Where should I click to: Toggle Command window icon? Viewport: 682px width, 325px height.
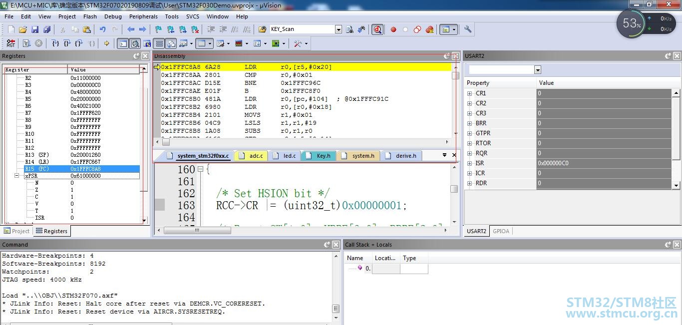click(x=123, y=43)
